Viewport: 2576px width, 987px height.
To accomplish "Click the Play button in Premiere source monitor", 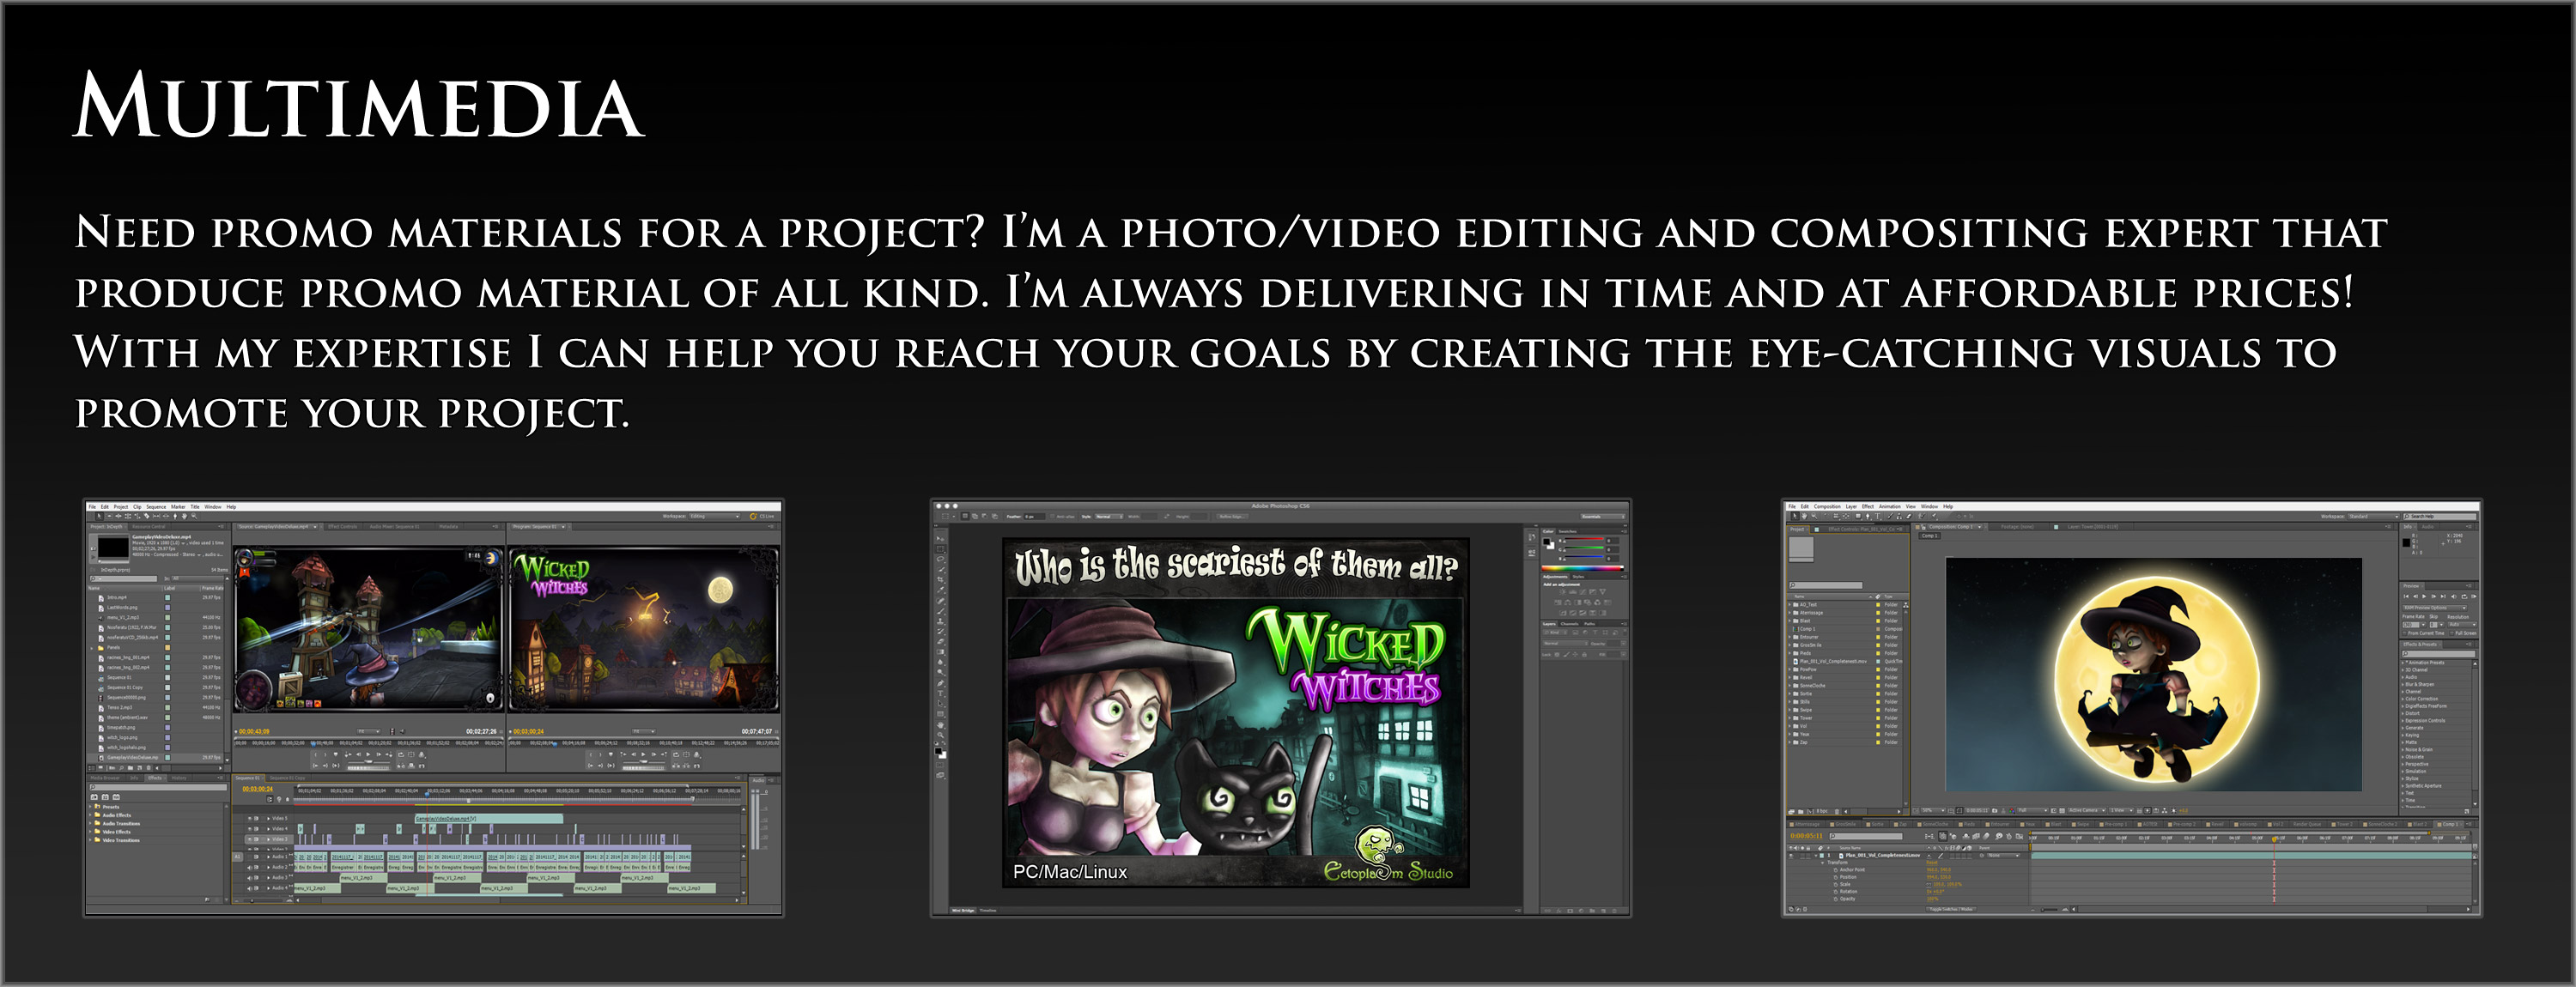I will [369, 755].
